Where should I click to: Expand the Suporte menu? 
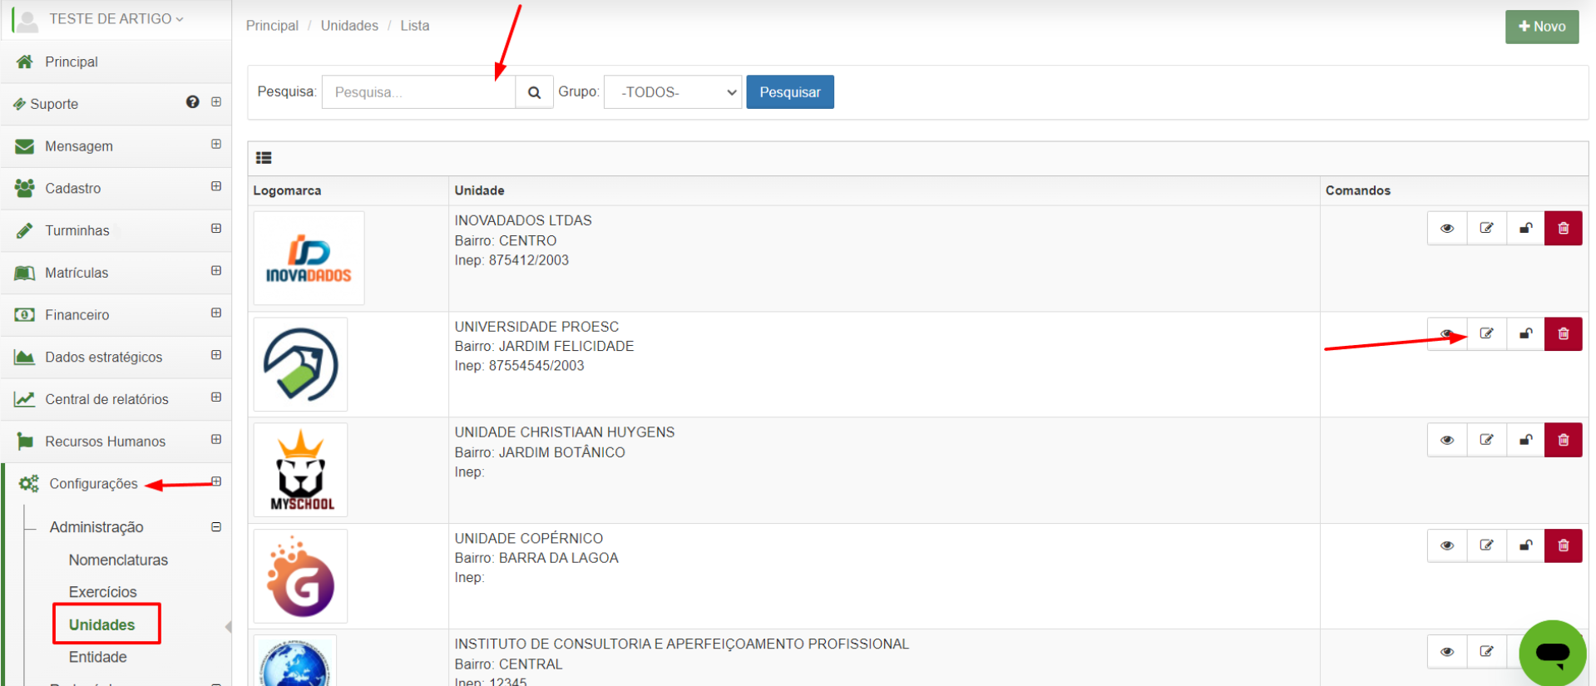coord(216,101)
